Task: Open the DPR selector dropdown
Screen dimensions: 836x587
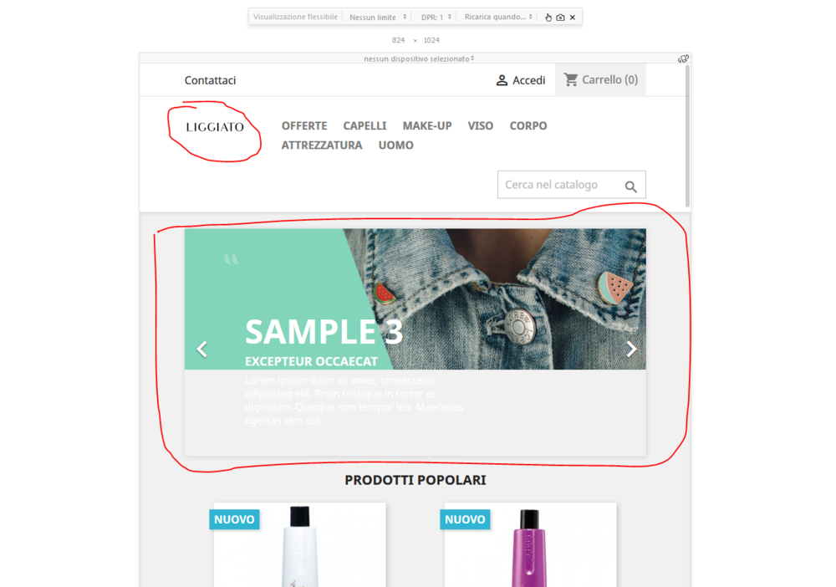Action: [436, 17]
